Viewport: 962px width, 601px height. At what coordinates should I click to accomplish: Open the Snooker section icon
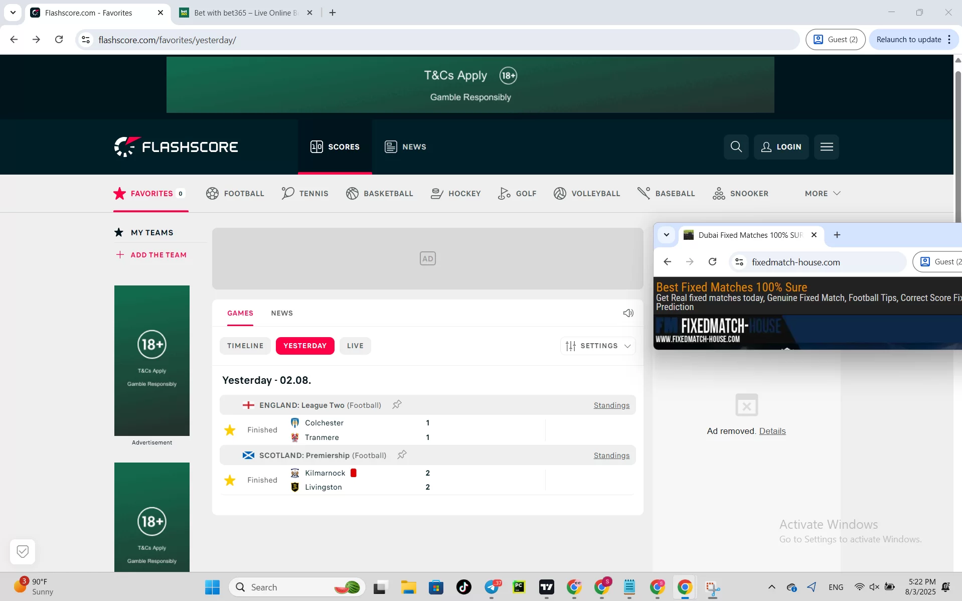point(719,194)
